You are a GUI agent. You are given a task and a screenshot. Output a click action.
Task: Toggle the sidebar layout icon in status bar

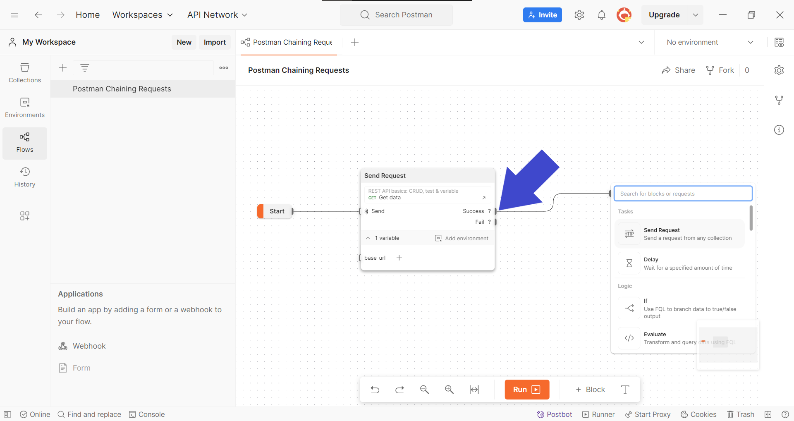point(7,414)
